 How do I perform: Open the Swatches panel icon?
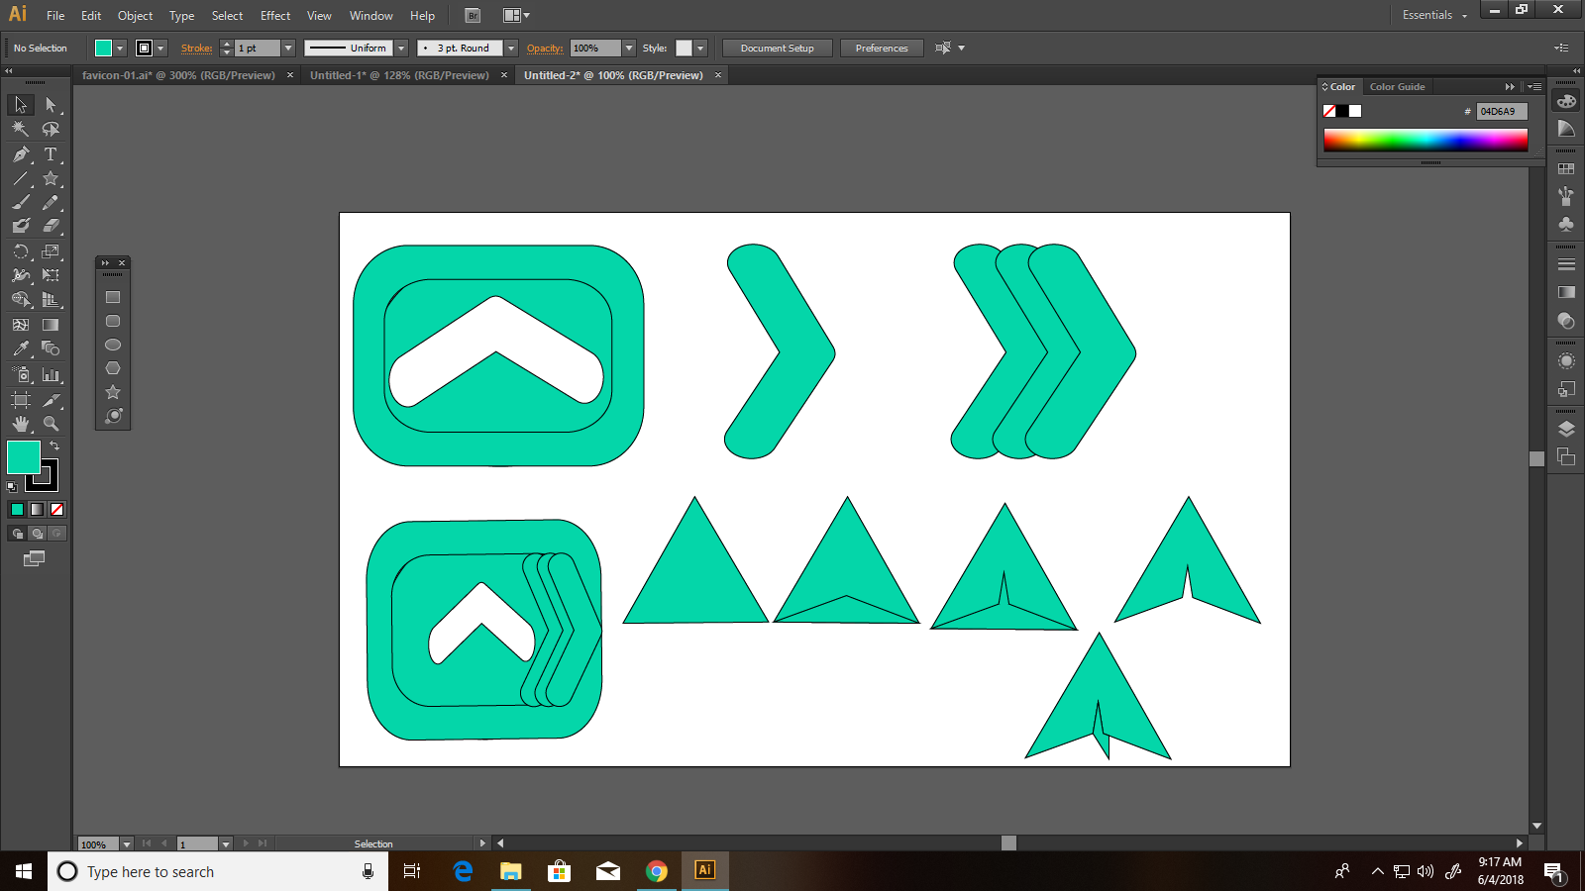[1566, 168]
